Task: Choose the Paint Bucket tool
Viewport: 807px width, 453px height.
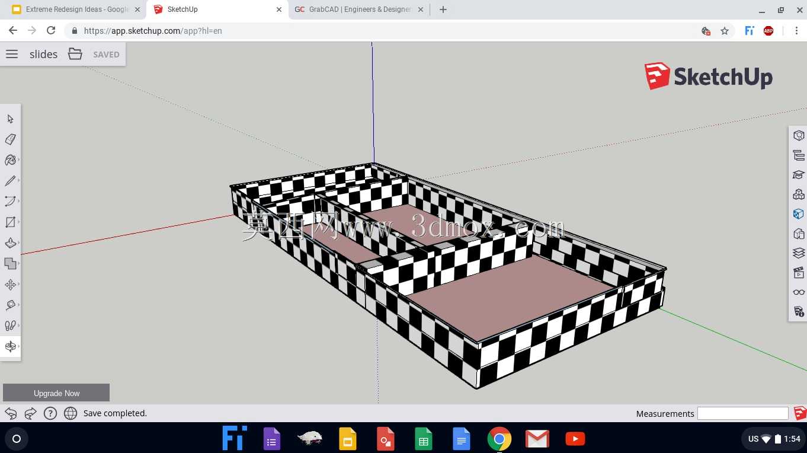Action: pos(10,160)
